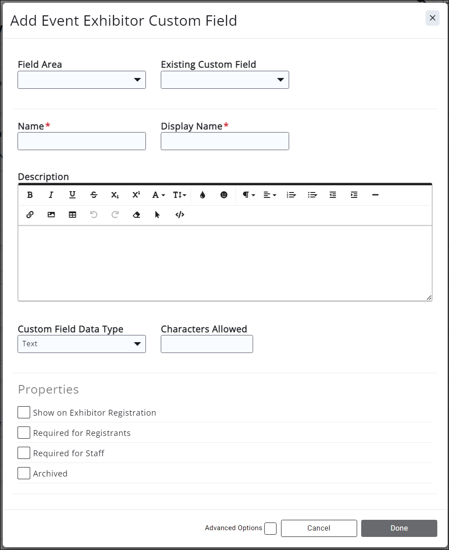
Task: Switch to code view in editor
Action: pos(180,215)
